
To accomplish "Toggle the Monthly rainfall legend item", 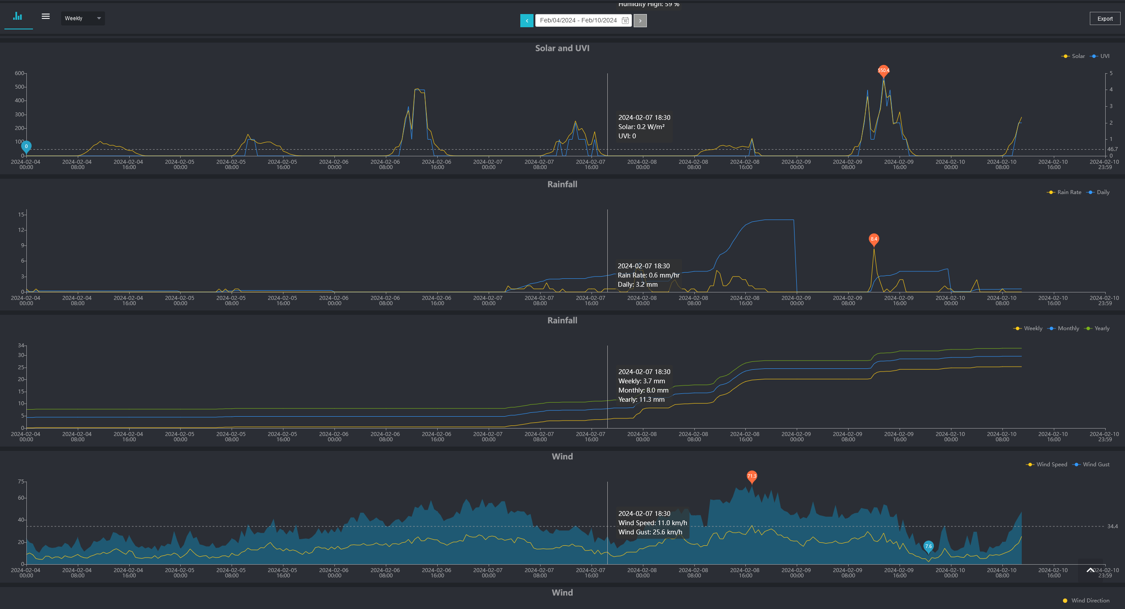I will (1063, 328).
